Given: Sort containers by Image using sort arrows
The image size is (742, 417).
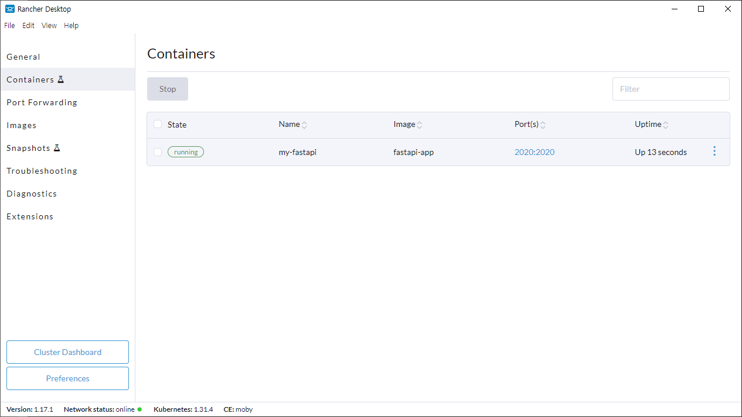Looking at the screenshot, I should pyautogui.click(x=420, y=125).
